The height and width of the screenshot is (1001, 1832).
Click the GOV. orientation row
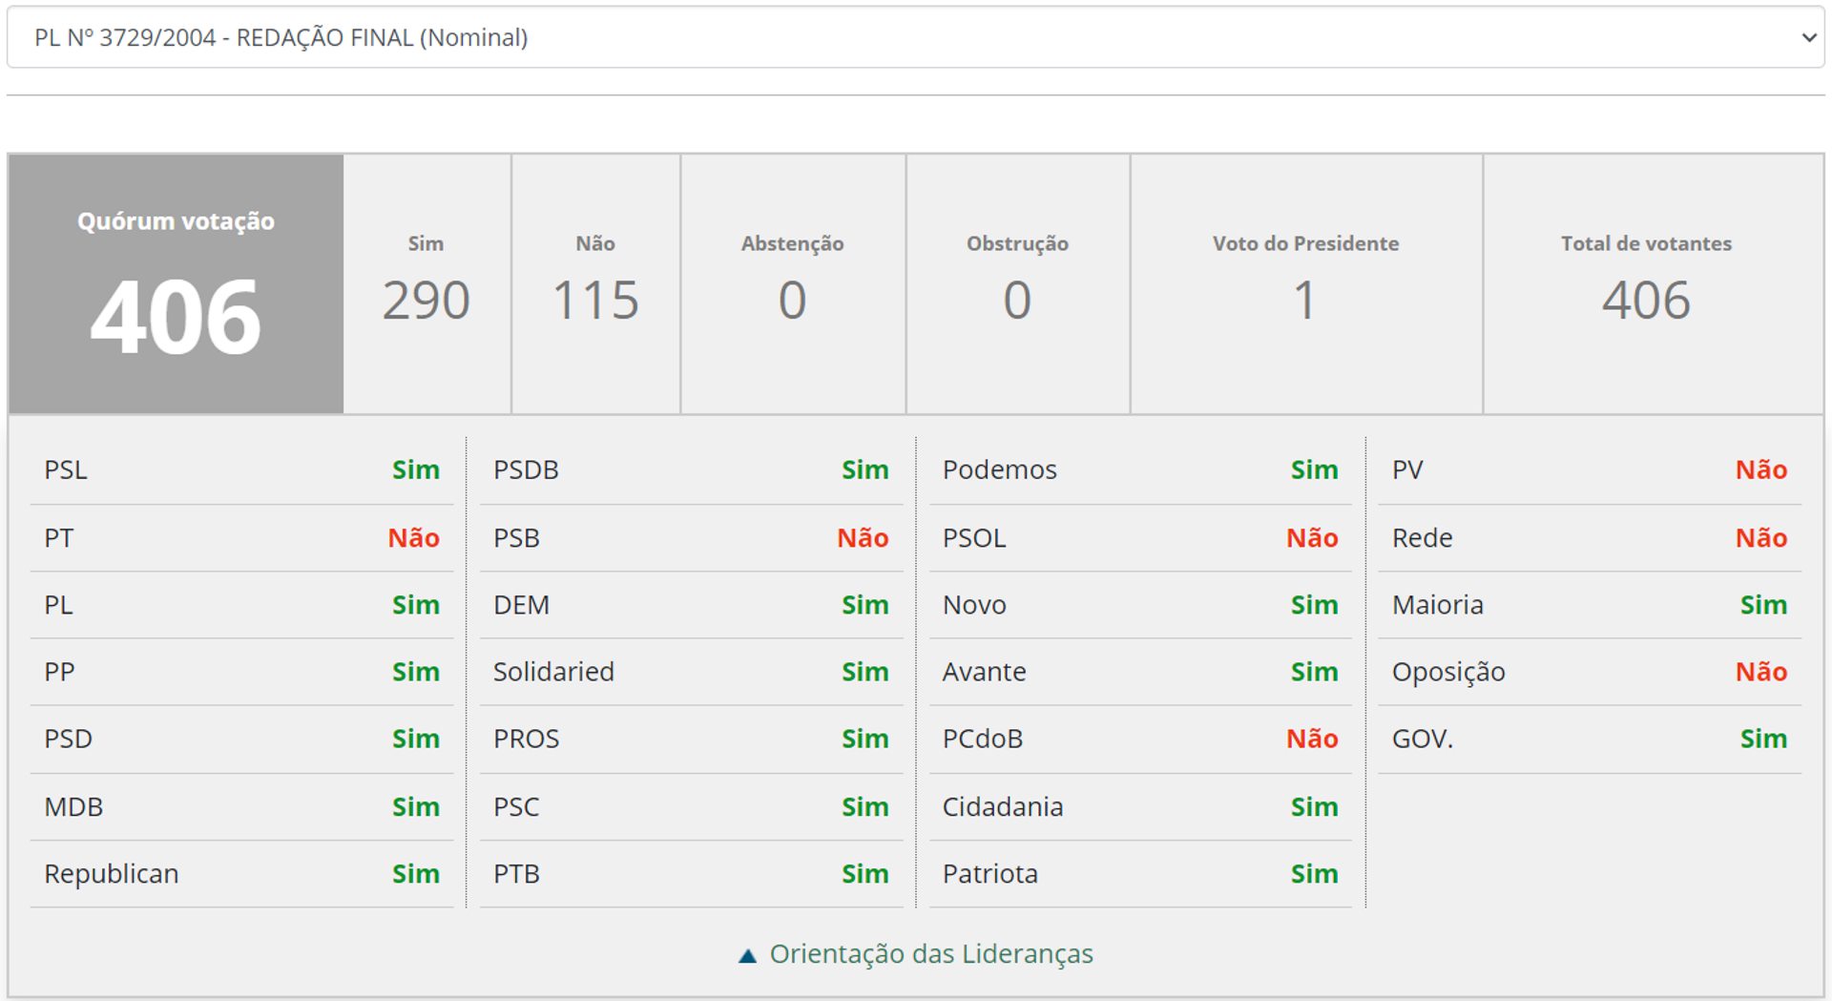[x=1589, y=739]
